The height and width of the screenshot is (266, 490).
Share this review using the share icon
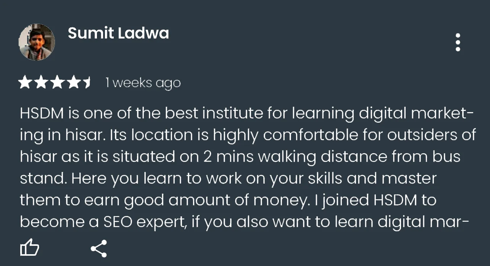point(99,249)
